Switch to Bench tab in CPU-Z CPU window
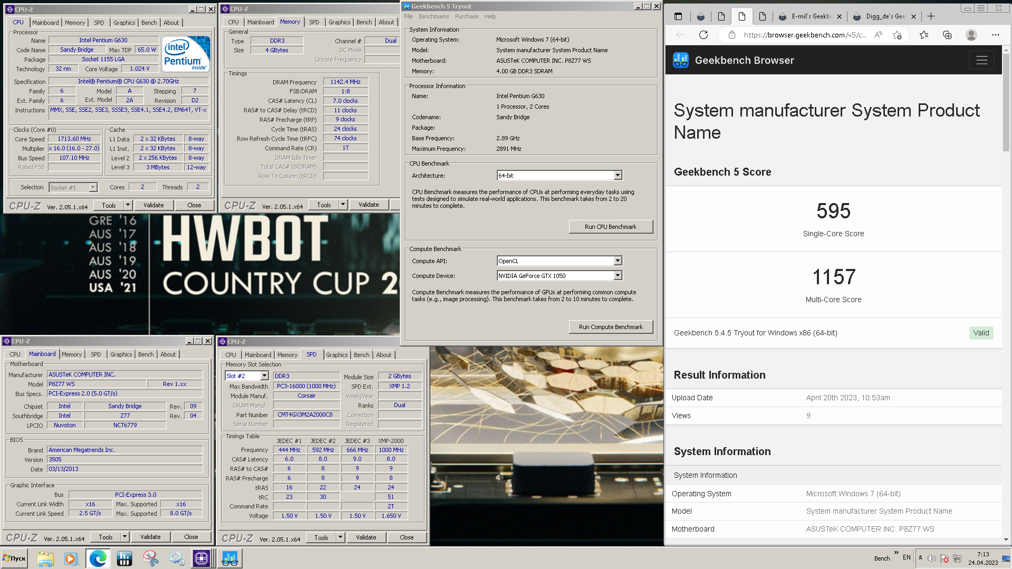 pos(149,23)
